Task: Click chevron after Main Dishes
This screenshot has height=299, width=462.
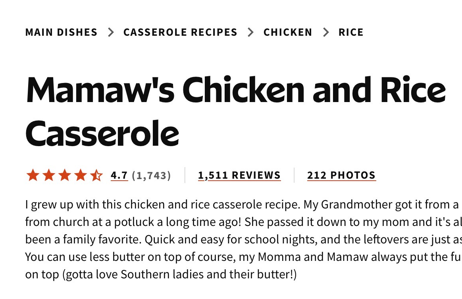Action: coord(111,32)
